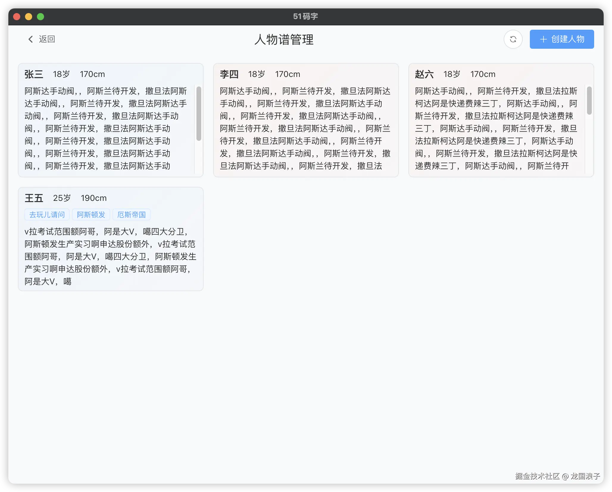Select the 阿斯顿发 tag
Screen dimensions: 612x492
click(x=91, y=215)
